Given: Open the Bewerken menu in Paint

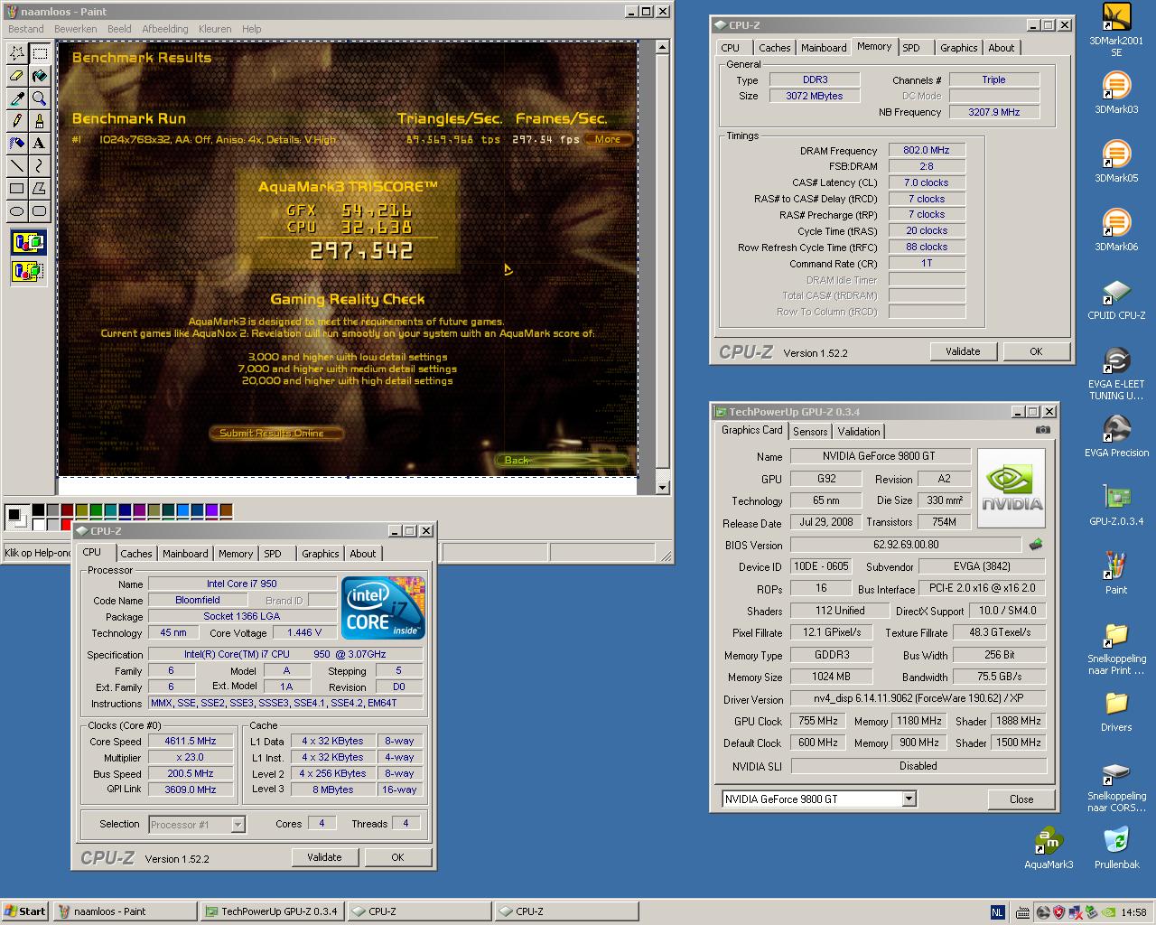Looking at the screenshot, I should tap(76, 29).
